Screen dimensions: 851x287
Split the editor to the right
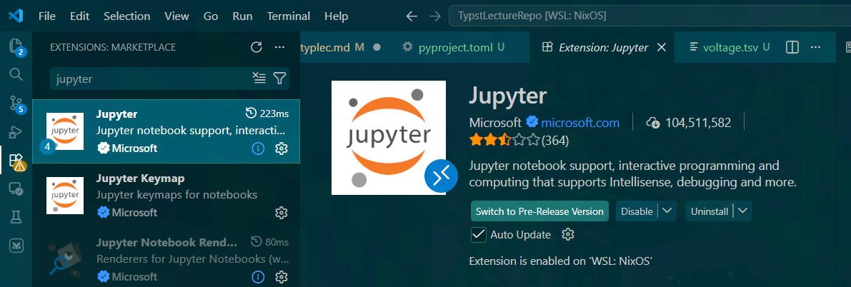coord(792,48)
